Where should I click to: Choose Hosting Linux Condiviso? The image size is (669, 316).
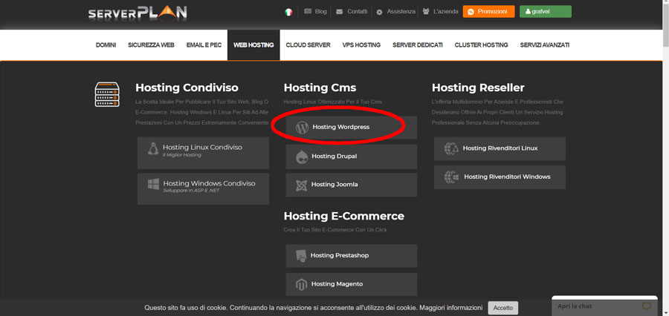click(x=203, y=153)
